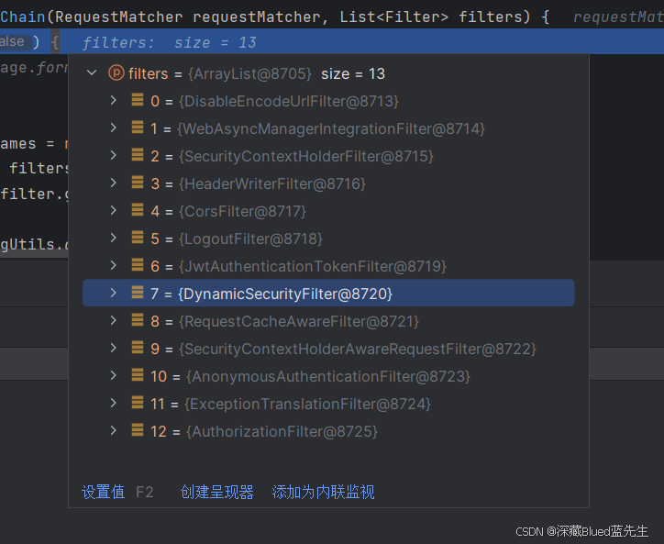Click the object icon of LogoutFilter entry
Image resolution: width=664 pixels, height=544 pixels.
point(138,238)
